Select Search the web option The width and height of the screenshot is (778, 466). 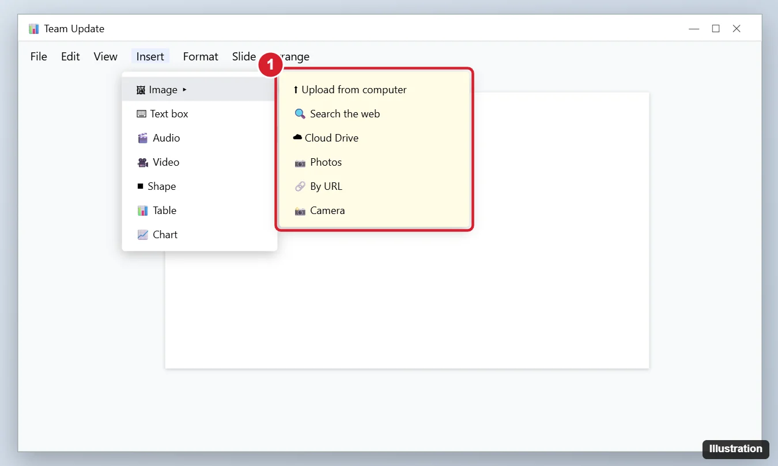pos(375,114)
